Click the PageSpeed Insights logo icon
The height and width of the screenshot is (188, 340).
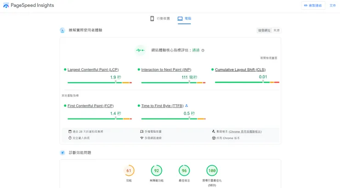6,5
